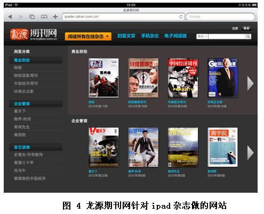Viewport: 264px width, 214px height.
Task: Open the Safari bookmarks book icon
Action: click(x=44, y=17)
